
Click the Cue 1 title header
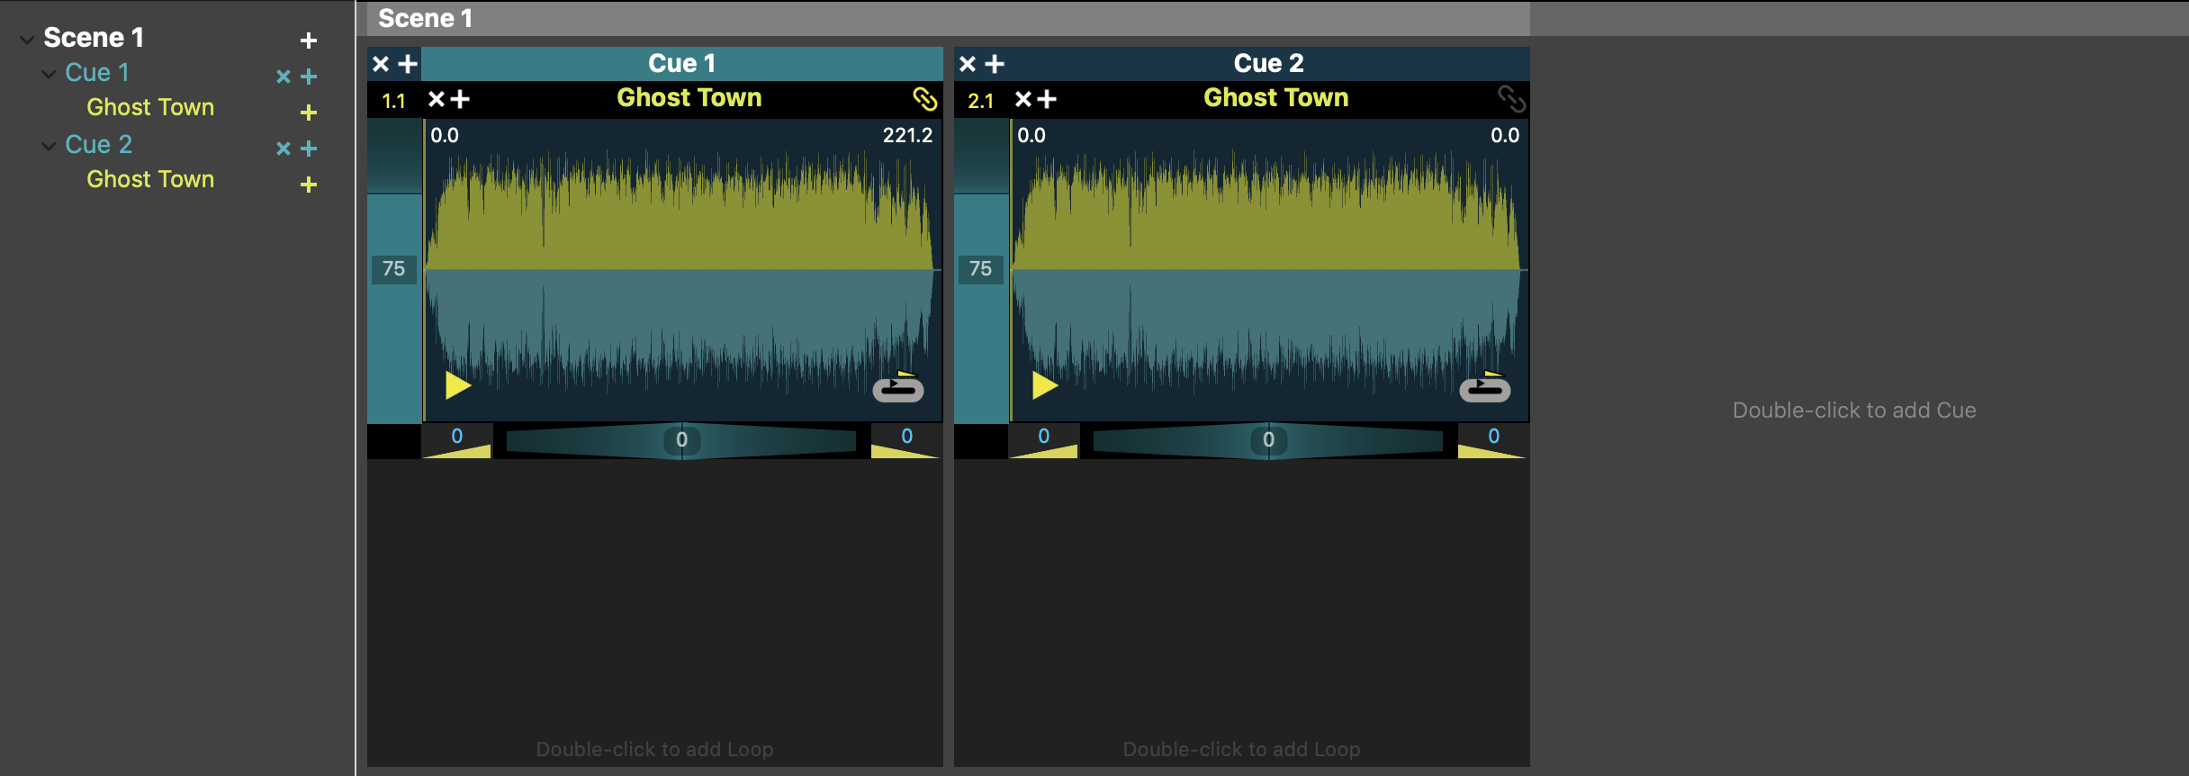coord(682,64)
